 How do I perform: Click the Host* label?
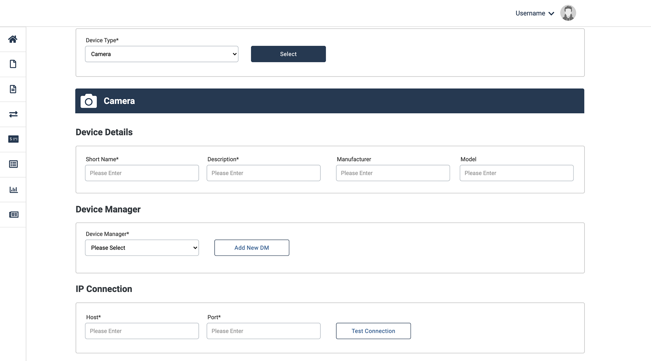click(93, 317)
